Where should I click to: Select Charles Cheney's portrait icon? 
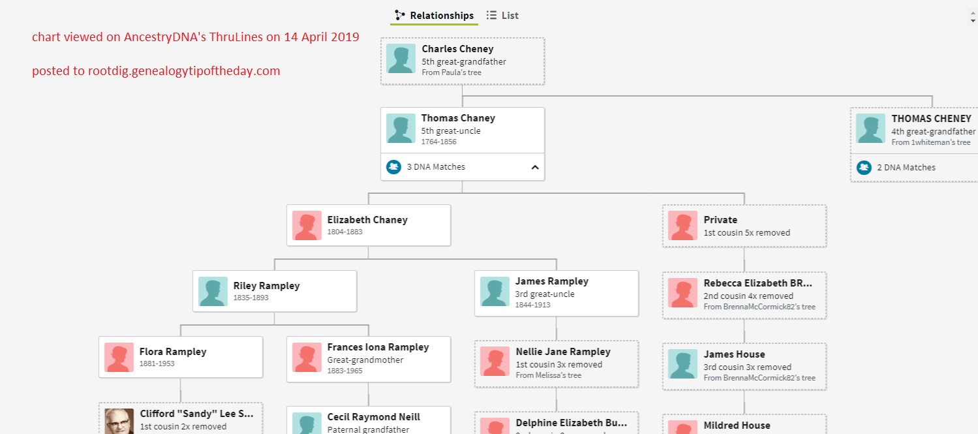coord(401,58)
